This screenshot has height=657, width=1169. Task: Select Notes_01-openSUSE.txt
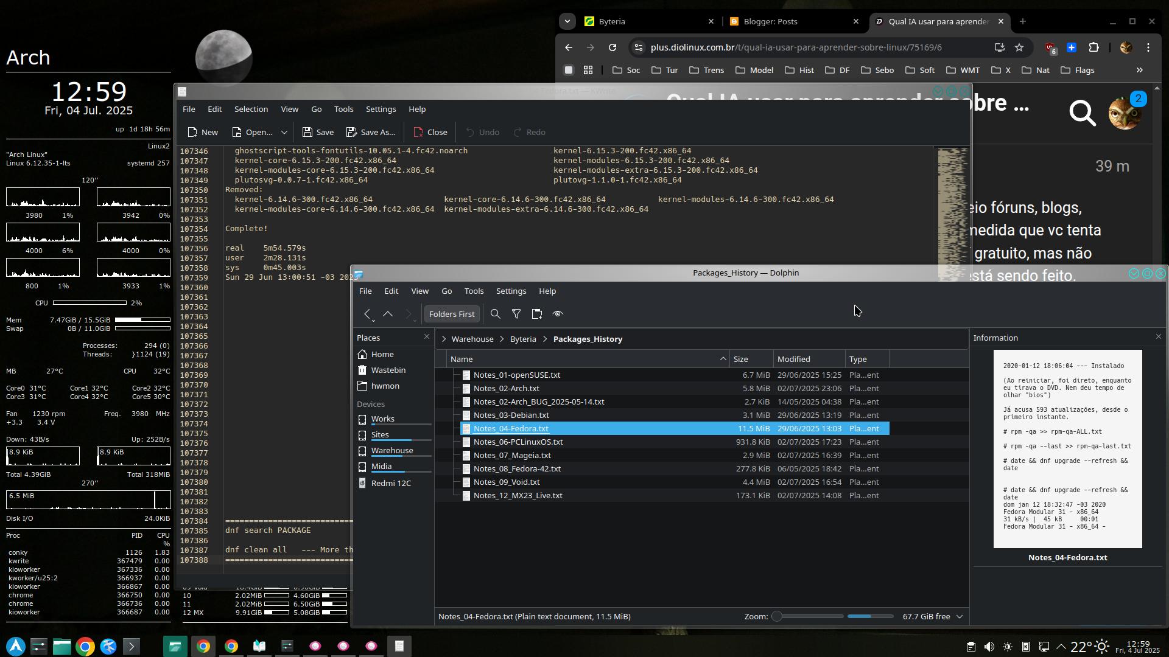[x=517, y=375]
